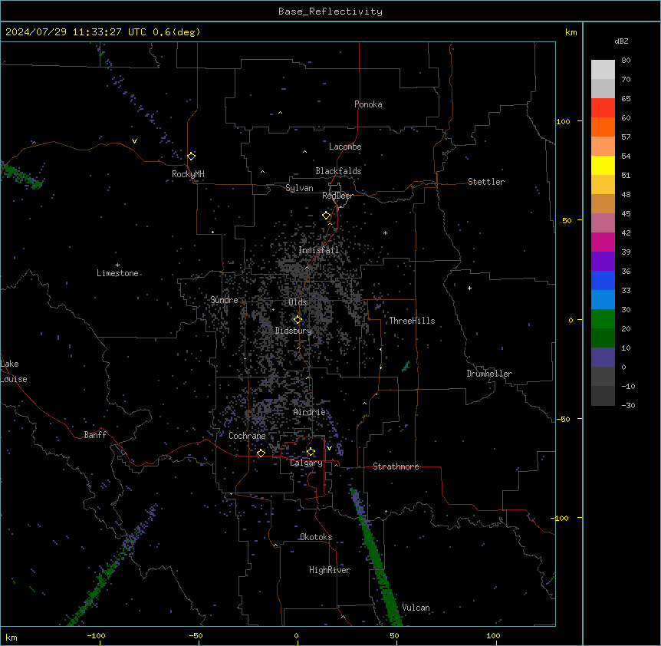Click the Blackfalds city label
Screen dimensions: 661x646
(x=338, y=171)
